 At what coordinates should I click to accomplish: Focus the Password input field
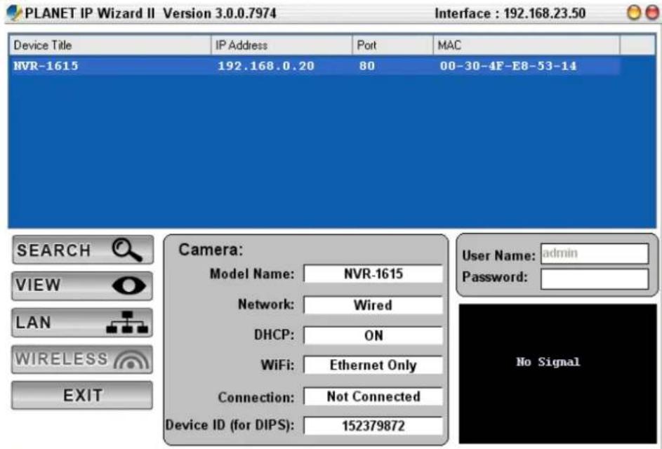pyautogui.click(x=595, y=279)
